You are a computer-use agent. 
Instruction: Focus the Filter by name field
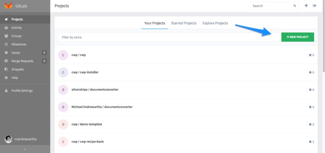pyautogui.click(x=170, y=37)
